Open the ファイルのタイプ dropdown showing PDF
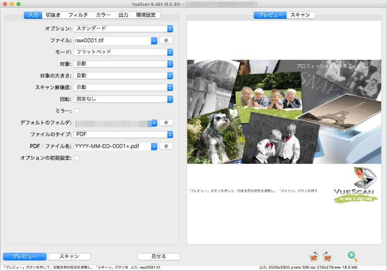Image resolution: width=387 pixels, height=271 pixels. (x=123, y=134)
